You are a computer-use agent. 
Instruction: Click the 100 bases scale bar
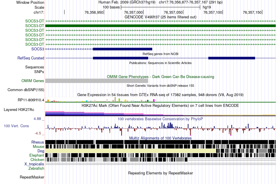(x=161, y=7)
